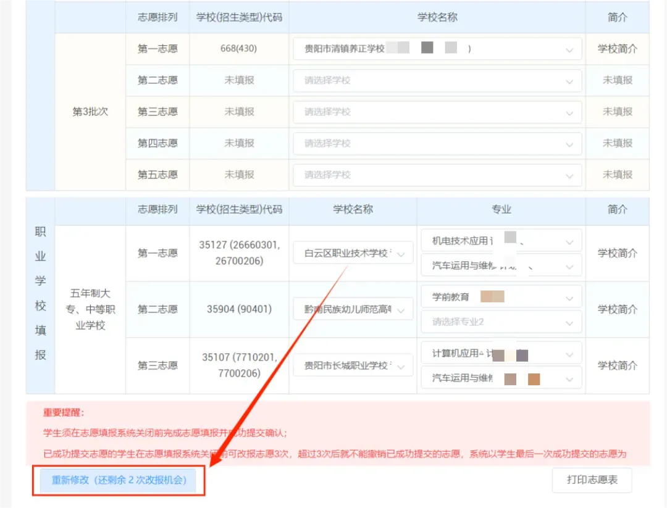Open the 第五志愿 请选择学校 dropdown
The height and width of the screenshot is (508, 667).
tap(437, 175)
